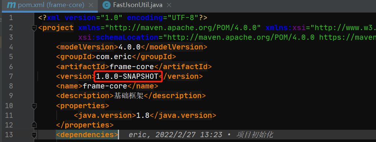Click the artifactId value frame-core
376x142 pixels.
click(x=132, y=67)
